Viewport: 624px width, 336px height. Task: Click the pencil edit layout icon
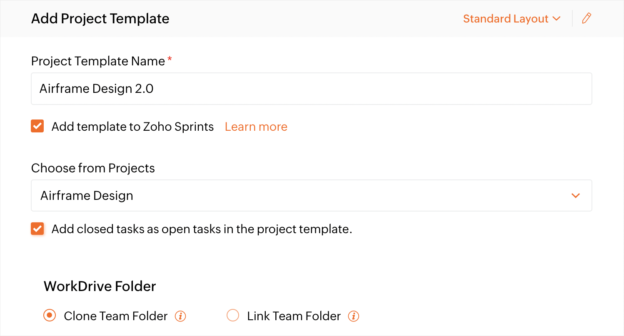[x=587, y=18]
